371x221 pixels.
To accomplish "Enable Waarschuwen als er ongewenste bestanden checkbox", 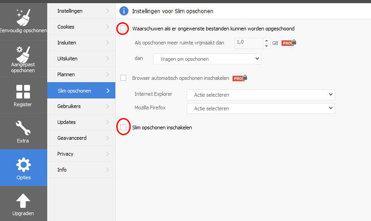I will point(123,29).
